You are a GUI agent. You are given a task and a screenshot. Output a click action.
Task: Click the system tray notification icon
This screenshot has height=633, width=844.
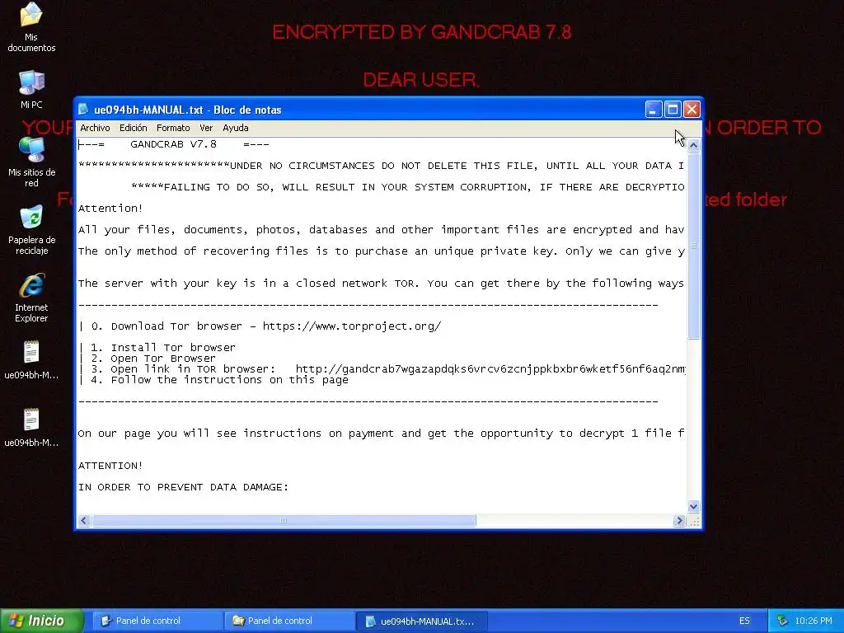click(x=782, y=621)
